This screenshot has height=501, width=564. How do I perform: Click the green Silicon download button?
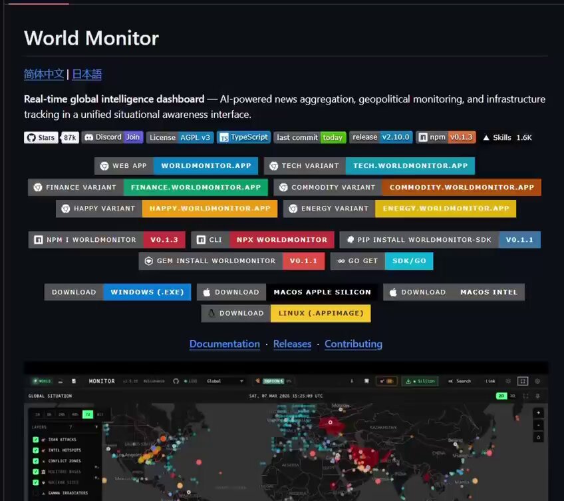click(420, 381)
